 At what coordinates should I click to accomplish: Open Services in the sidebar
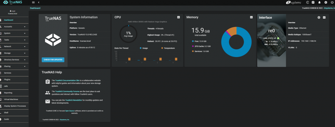pos(14,73)
